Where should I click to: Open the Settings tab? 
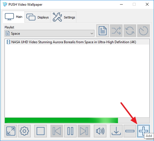pos(63,17)
